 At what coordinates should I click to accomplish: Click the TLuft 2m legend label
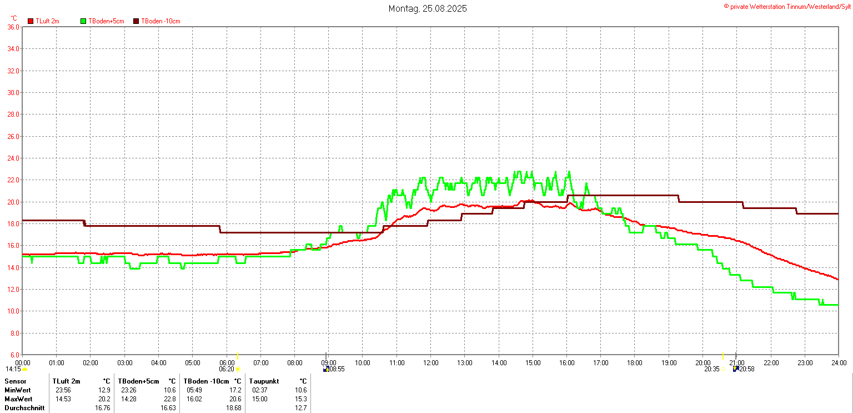[x=47, y=21]
